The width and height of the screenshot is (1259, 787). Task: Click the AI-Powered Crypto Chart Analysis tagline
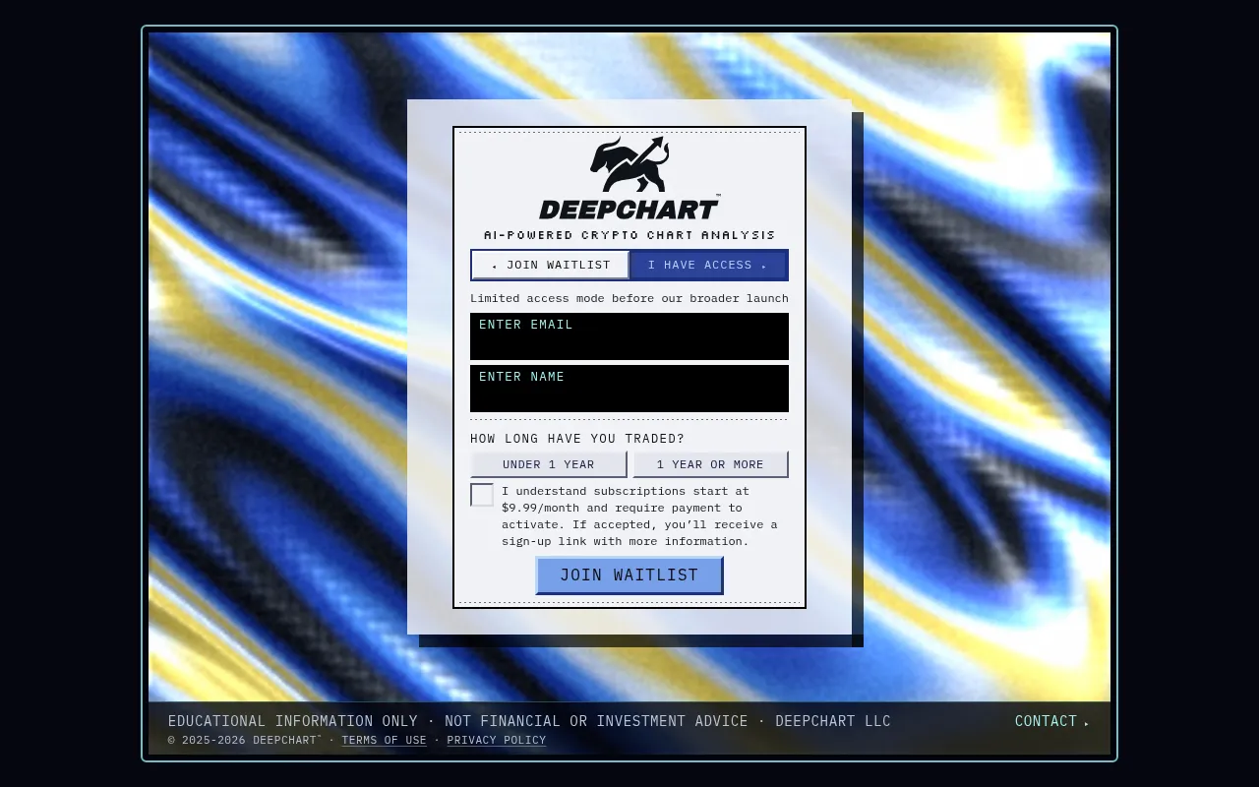[x=629, y=235]
